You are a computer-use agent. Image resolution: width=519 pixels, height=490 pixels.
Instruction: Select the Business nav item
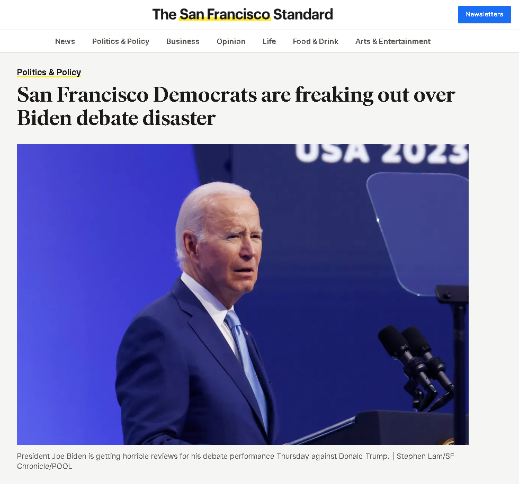point(183,41)
